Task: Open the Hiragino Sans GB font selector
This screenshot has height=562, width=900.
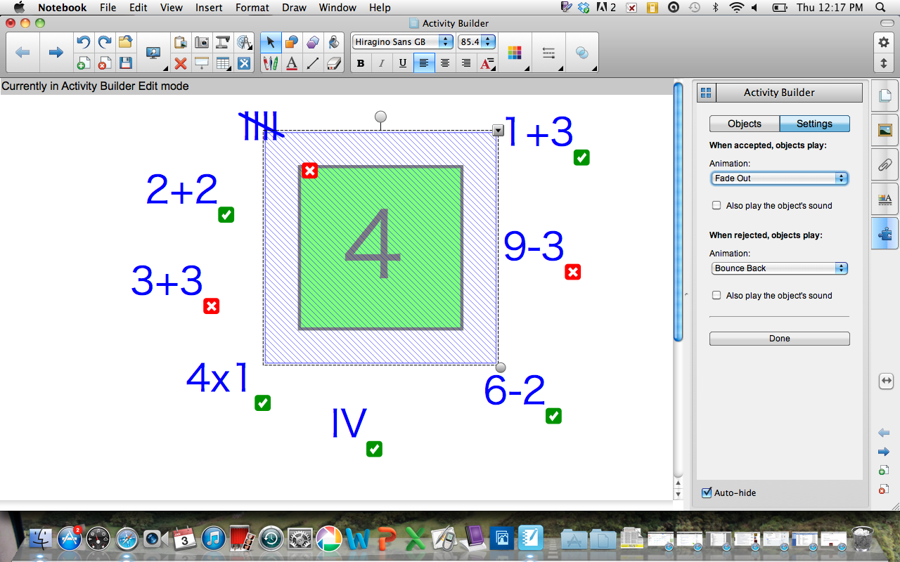Action: click(x=401, y=41)
